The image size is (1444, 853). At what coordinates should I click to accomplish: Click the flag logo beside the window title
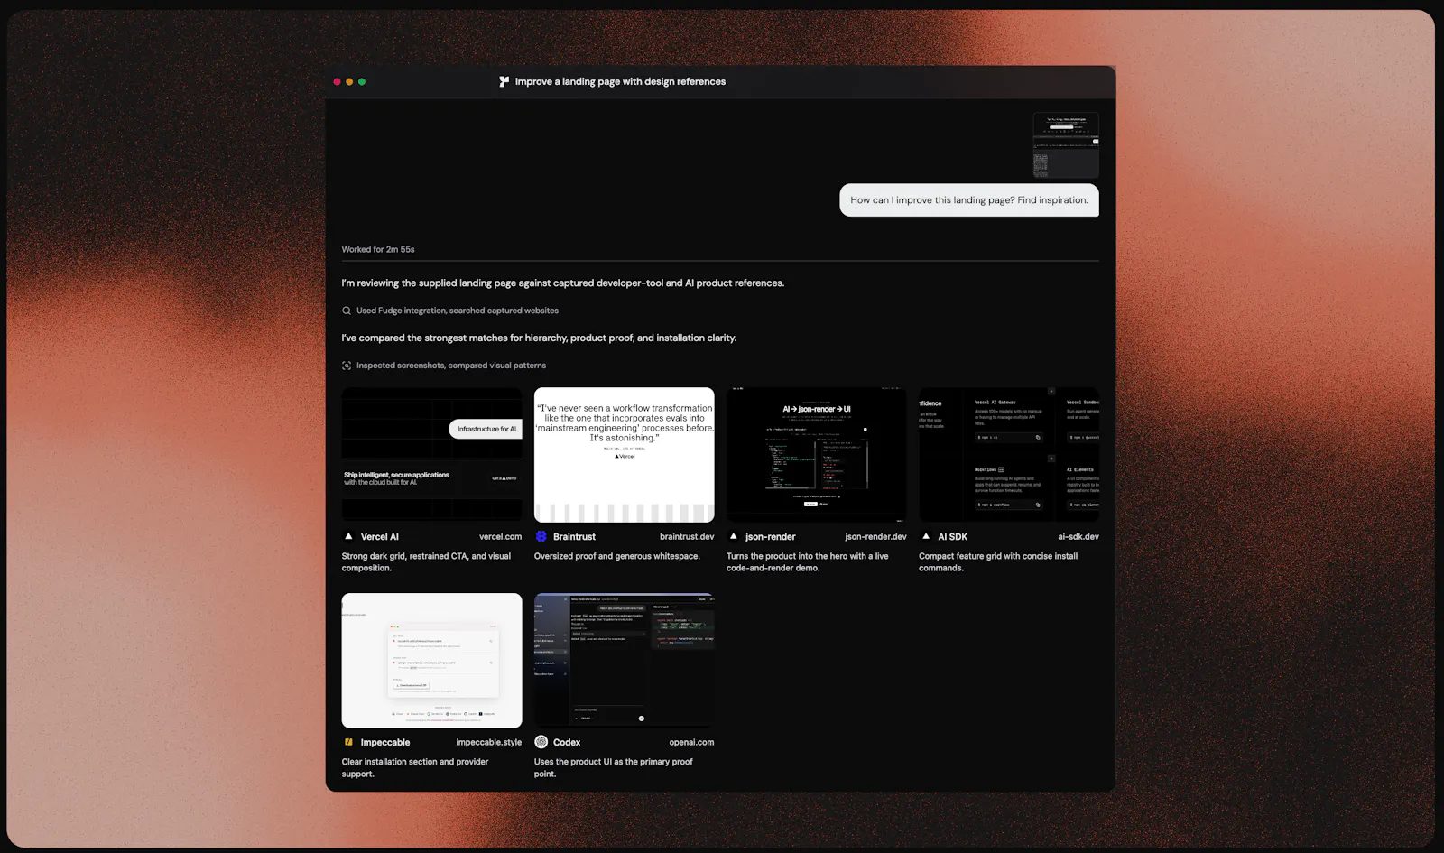(504, 81)
